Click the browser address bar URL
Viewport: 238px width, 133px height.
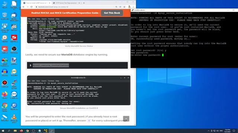pyautogui.click(x=53, y=7)
